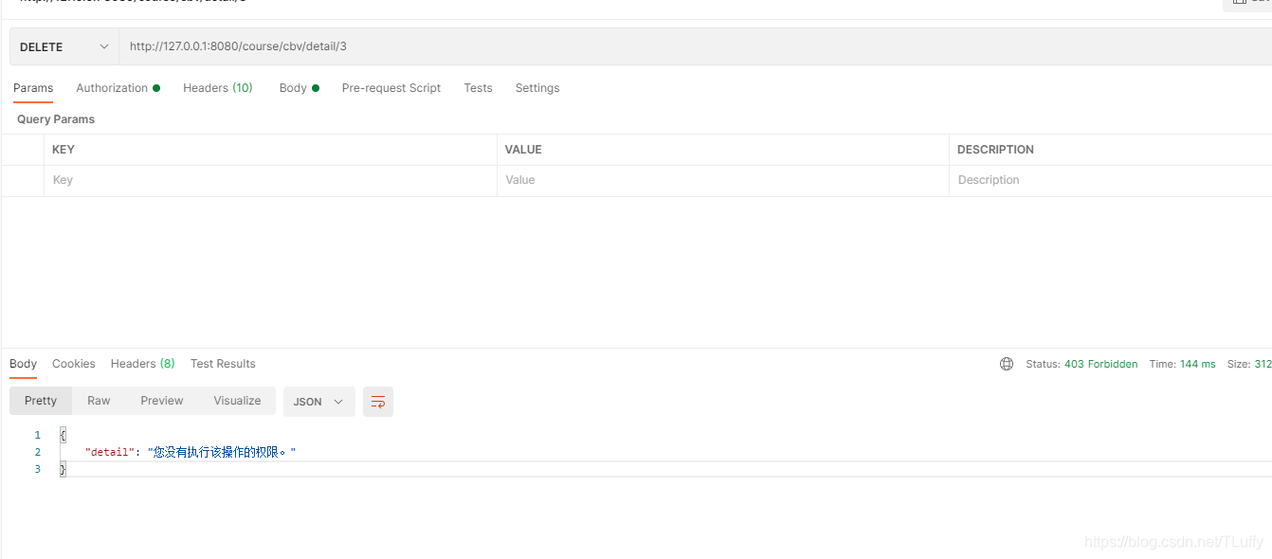Open the JSON format dropdown
Viewport: 1272px width, 559px height.
pyautogui.click(x=319, y=402)
